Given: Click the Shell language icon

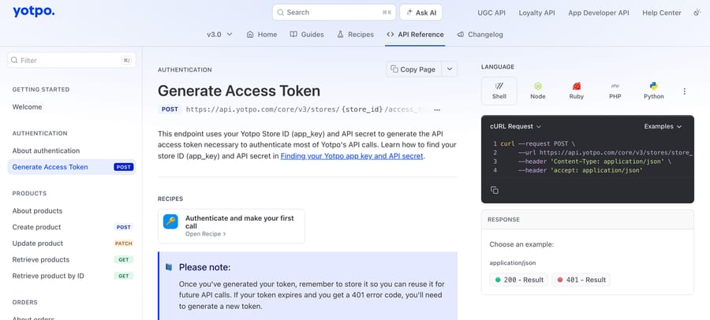Looking at the screenshot, I should (x=499, y=85).
